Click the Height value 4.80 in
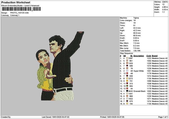This screenshot has height=119, width=169. [165, 7]
